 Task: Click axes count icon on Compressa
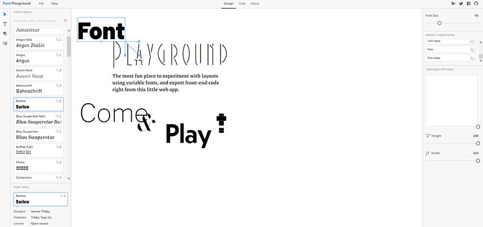point(59,178)
